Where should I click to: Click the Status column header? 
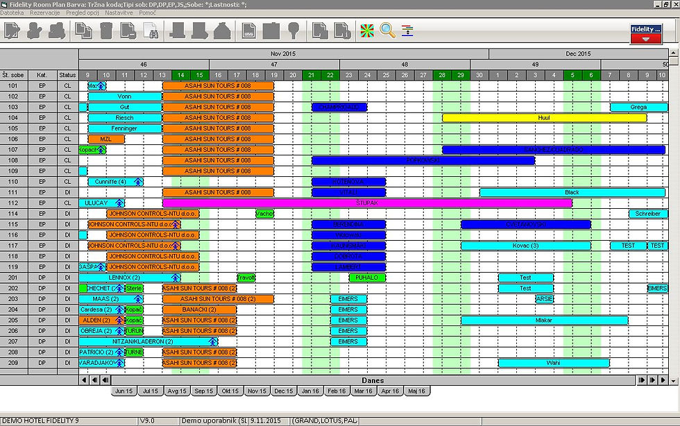68,75
